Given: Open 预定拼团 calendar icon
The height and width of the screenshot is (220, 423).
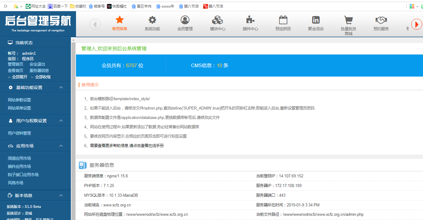Looking at the screenshot, I should pos(283,20).
